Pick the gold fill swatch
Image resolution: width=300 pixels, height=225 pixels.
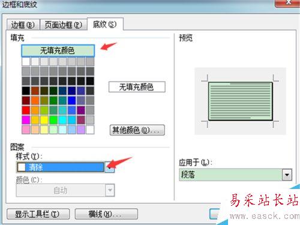coord(35,120)
